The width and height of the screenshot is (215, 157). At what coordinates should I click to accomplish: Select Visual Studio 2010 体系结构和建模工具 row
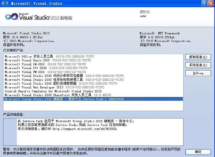(x=93, y=80)
